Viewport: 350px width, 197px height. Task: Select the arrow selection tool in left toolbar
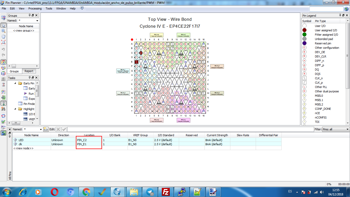4,25
